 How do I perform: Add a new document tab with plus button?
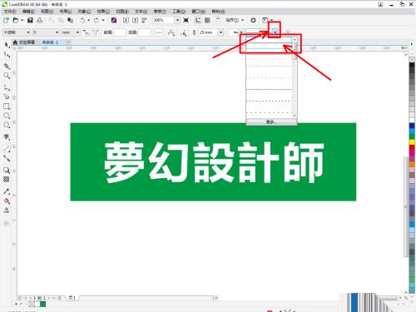click(68, 42)
